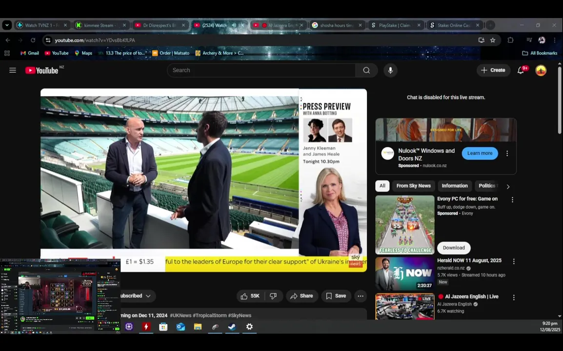The height and width of the screenshot is (351, 563).
Task: Select the All filter chip
Action: [x=382, y=186]
